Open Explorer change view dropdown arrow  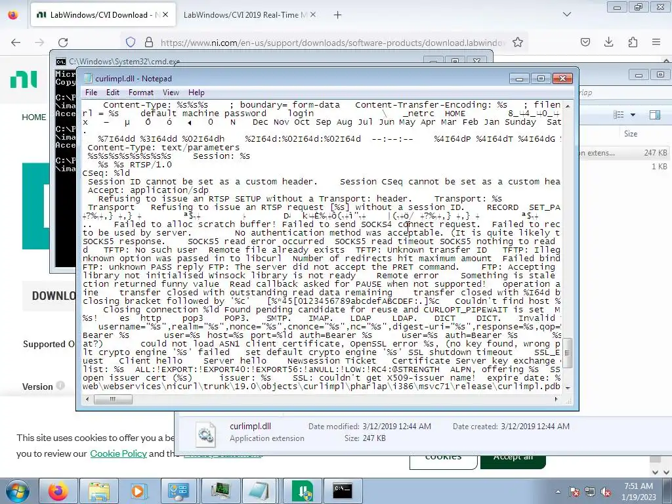click(633, 115)
